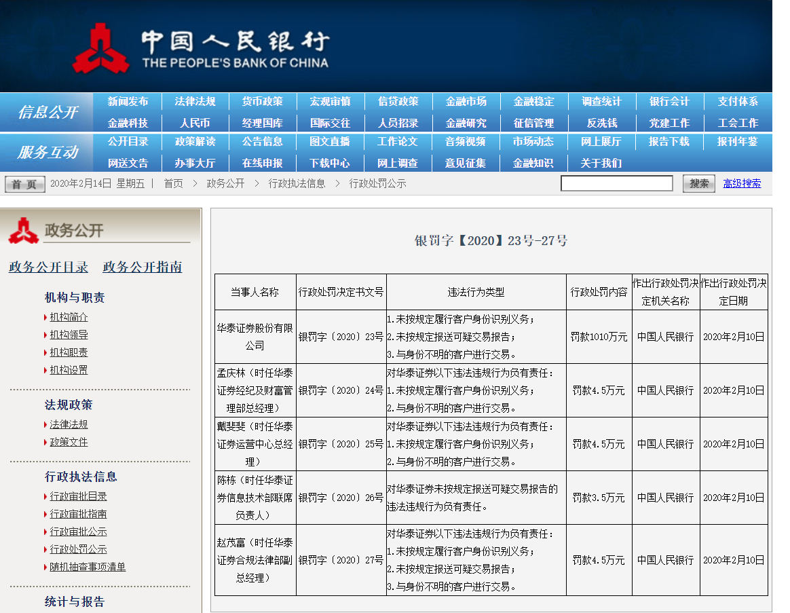Viewport: 790px width, 613px height.
Task: Go to 经理国库 section
Action: coord(263,123)
